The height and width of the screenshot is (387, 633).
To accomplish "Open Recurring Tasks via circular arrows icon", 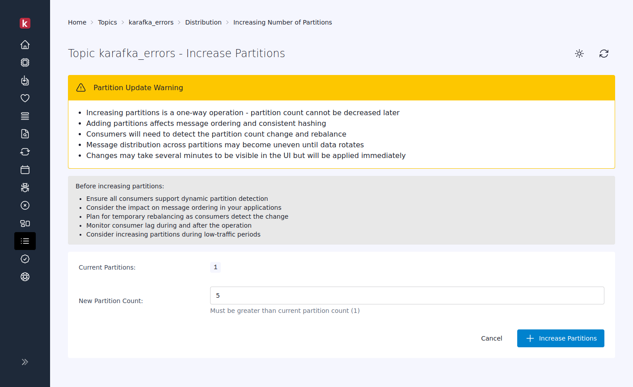I will tap(25, 152).
